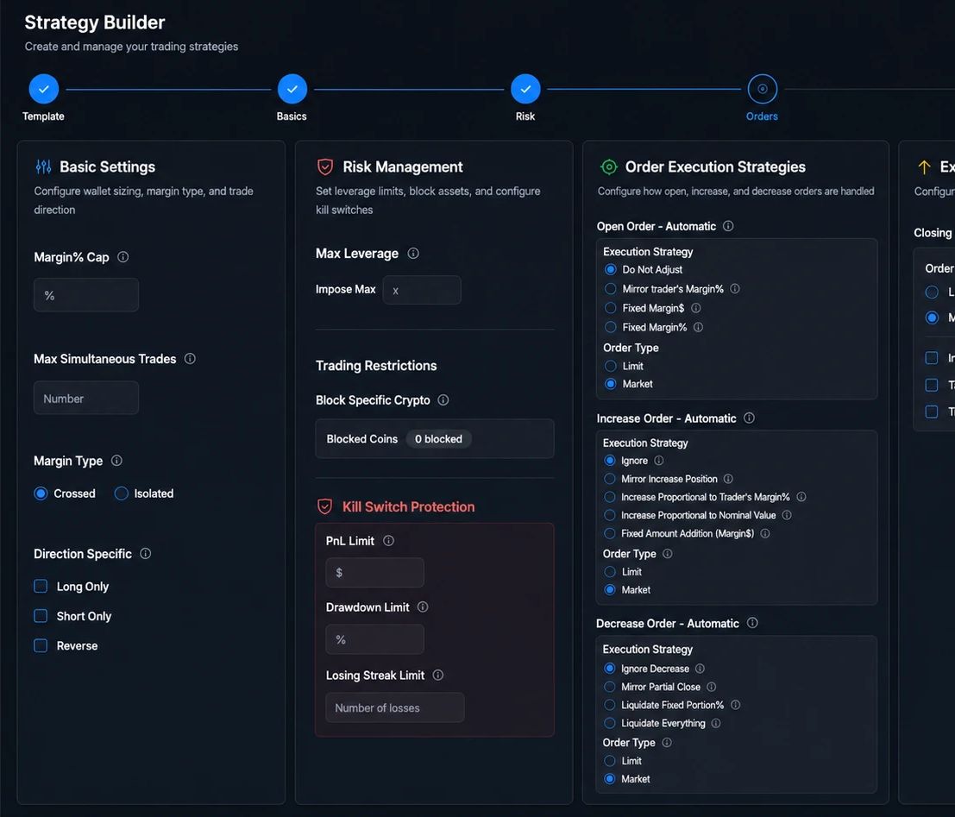Tick the Reverse direction checkbox

[41, 646]
